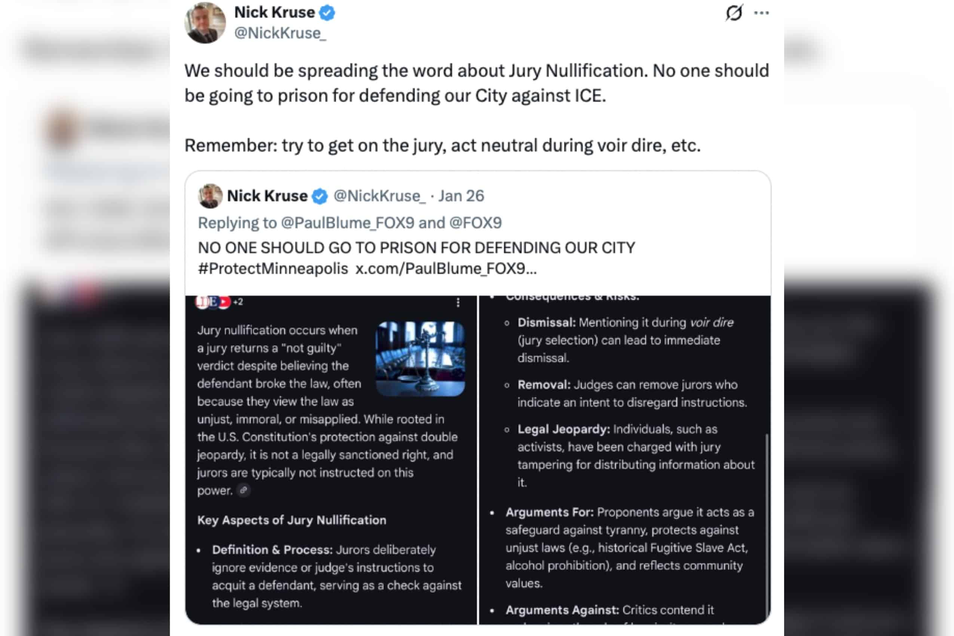Open the Grok slashed-circle icon
Screen dimensions: 954x636
pyautogui.click(x=734, y=13)
